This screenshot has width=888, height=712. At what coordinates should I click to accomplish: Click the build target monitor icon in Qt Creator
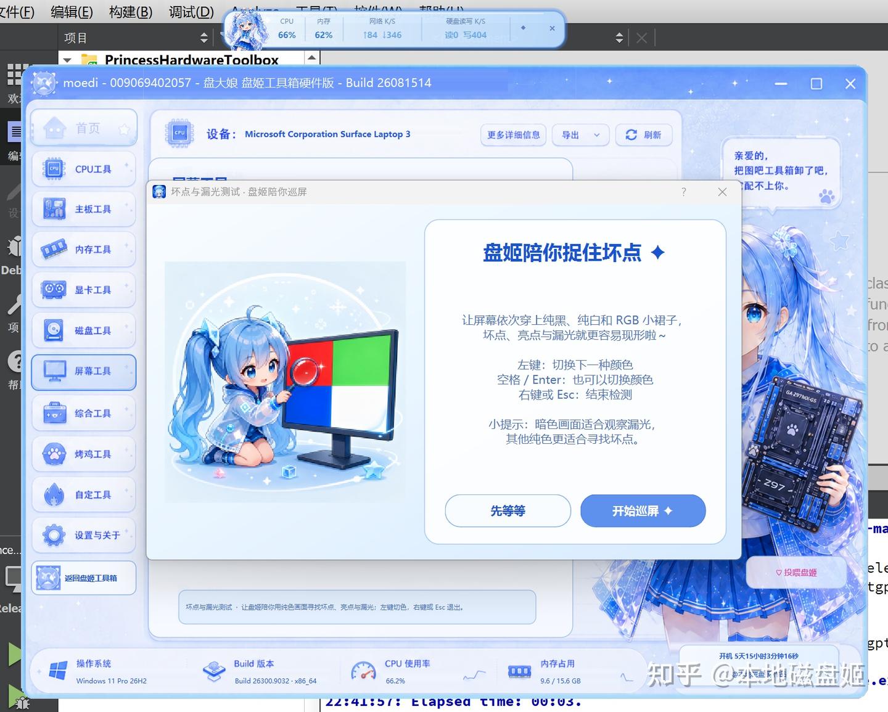tap(12, 578)
